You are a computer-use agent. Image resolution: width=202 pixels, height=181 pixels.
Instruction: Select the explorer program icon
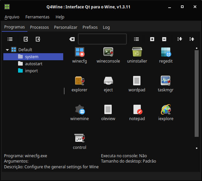[80, 81]
